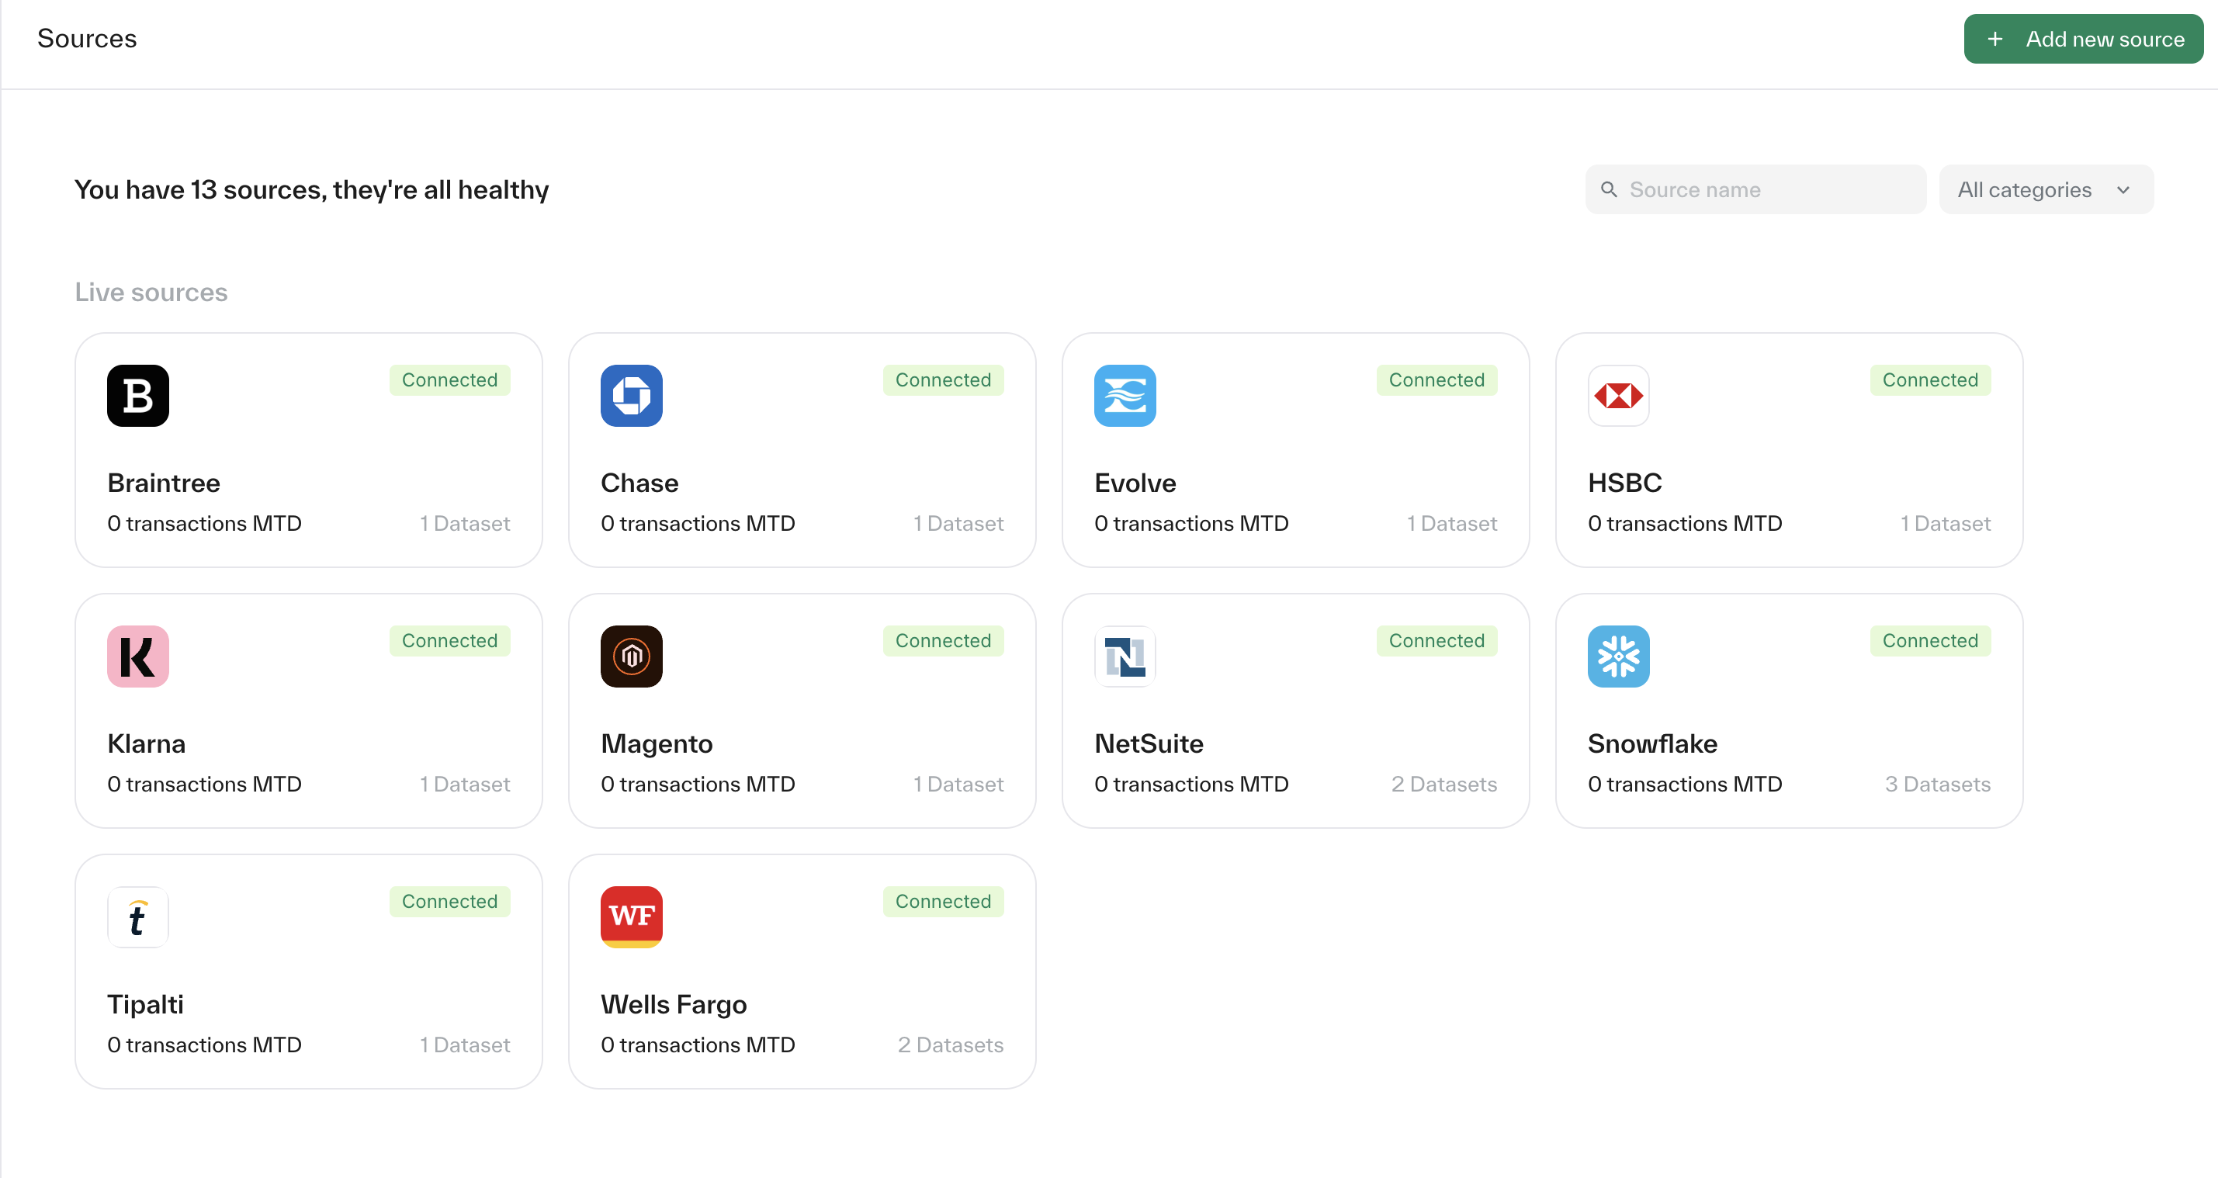Click Connected badge on Tipalti card
The width and height of the screenshot is (2218, 1178).
[449, 902]
